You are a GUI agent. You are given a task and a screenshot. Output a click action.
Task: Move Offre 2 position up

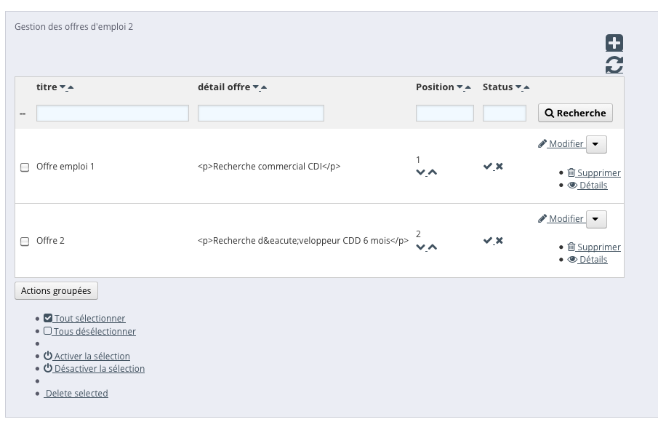(x=433, y=247)
